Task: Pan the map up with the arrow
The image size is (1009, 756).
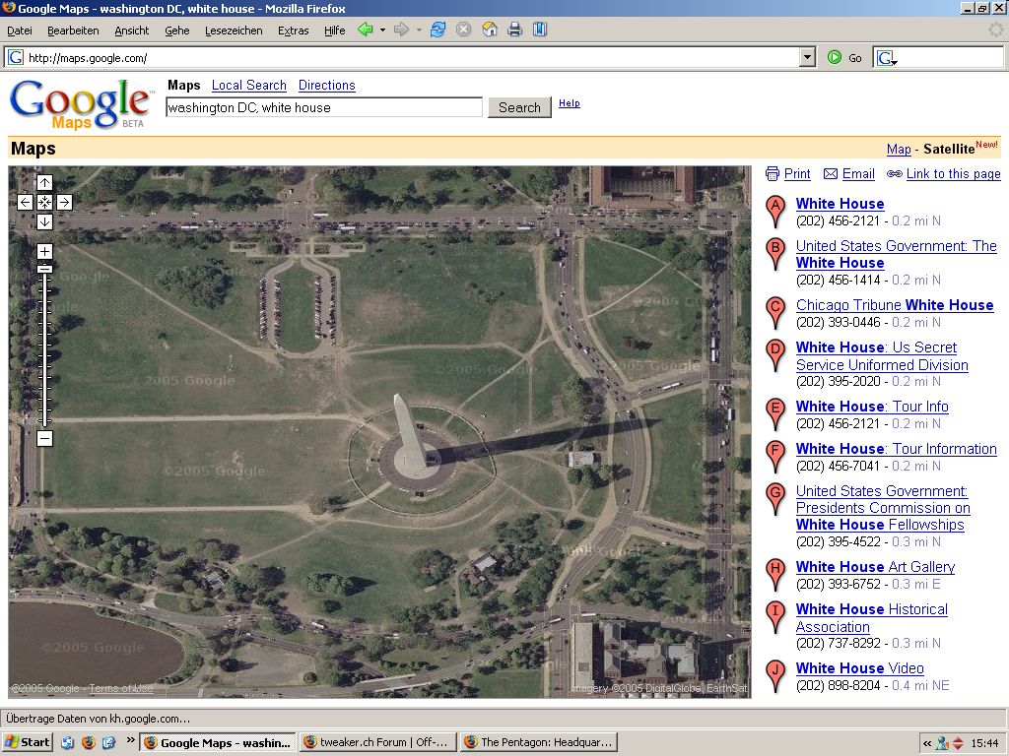Action: 44,182
